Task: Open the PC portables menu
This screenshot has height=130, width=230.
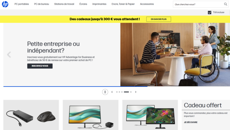Action: 22,4
